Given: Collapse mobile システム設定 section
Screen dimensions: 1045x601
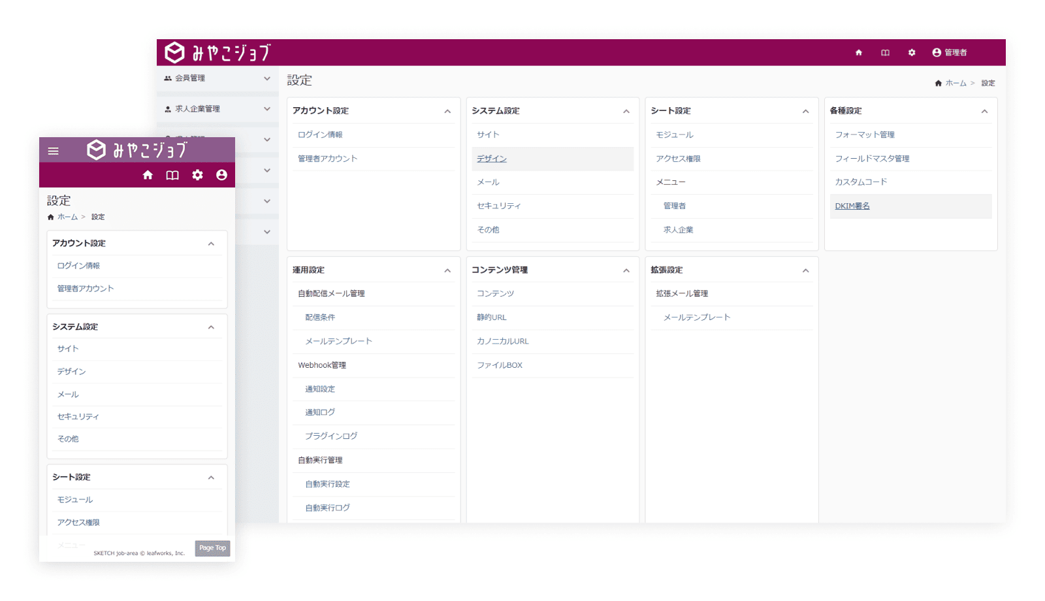Looking at the screenshot, I should (211, 327).
